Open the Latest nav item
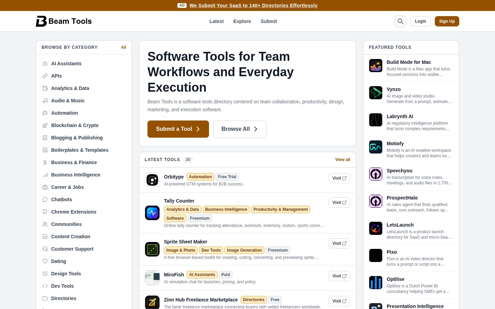495x309 pixels. (217, 21)
